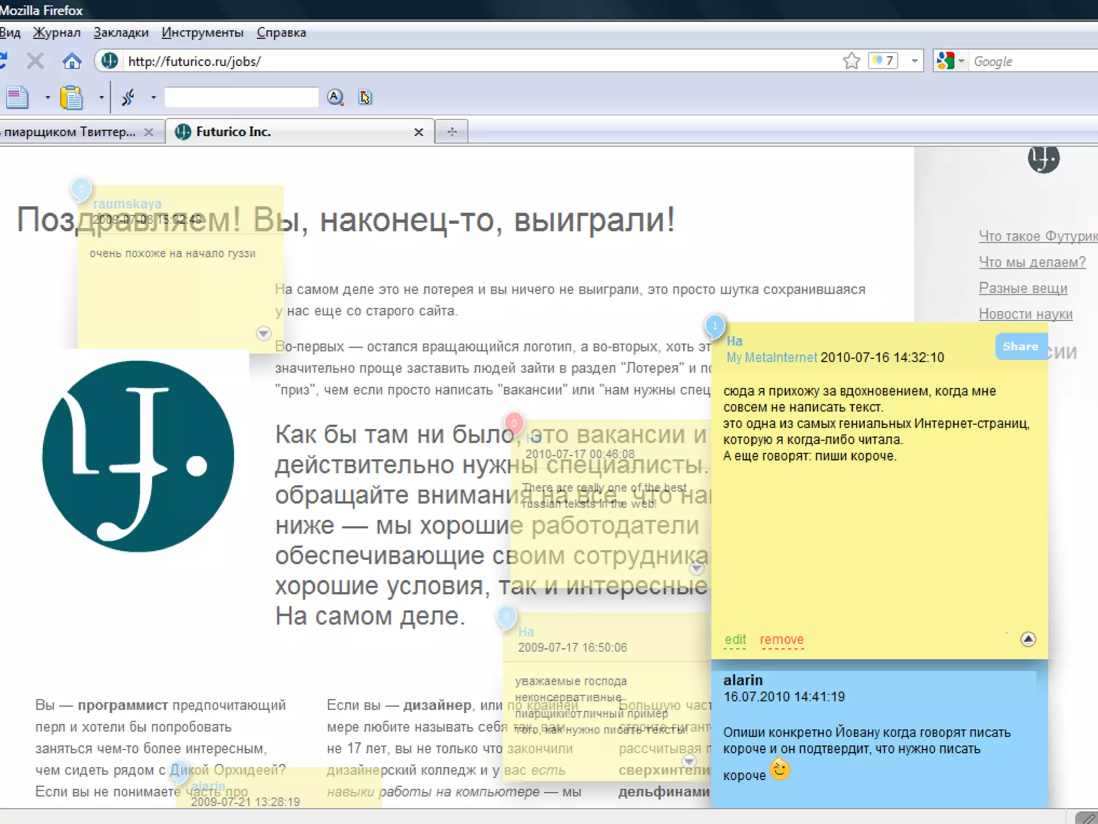Open the address bar history dropdown
Screen dimensions: 1098x824
click(915, 61)
